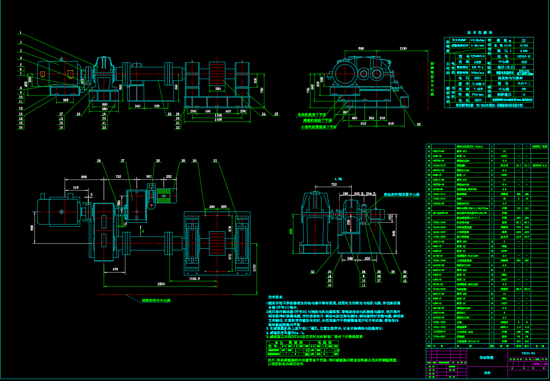The width and height of the screenshot is (550, 381).
Task: Click the 970r/min speed cell
Action: point(477,95)
